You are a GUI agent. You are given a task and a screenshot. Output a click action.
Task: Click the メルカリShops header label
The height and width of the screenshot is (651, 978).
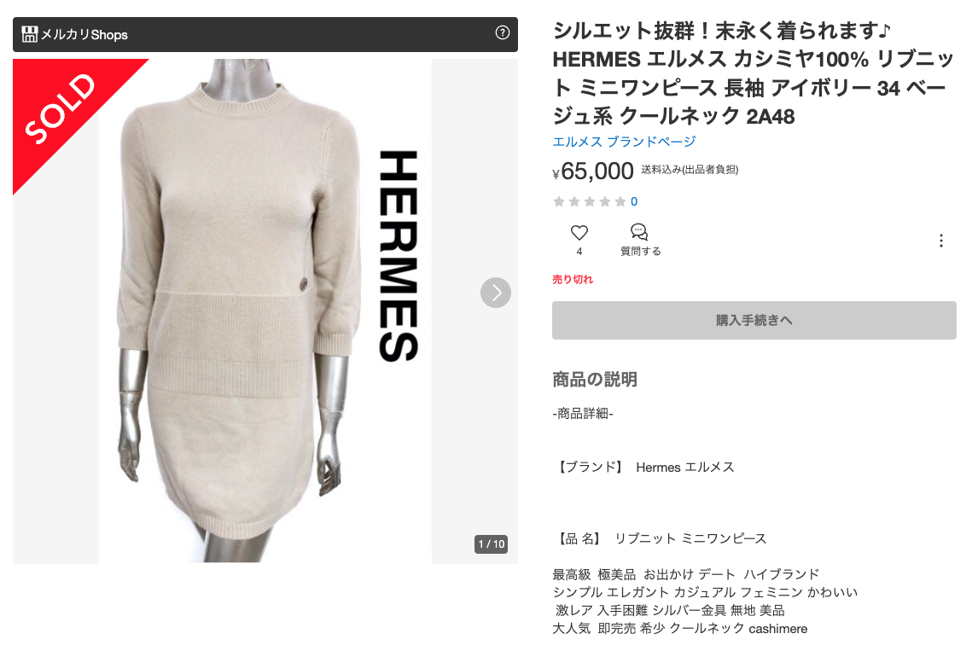point(84,35)
